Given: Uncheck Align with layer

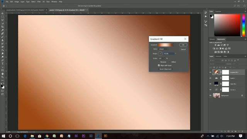Looking at the screenshot, I should click(159, 65).
